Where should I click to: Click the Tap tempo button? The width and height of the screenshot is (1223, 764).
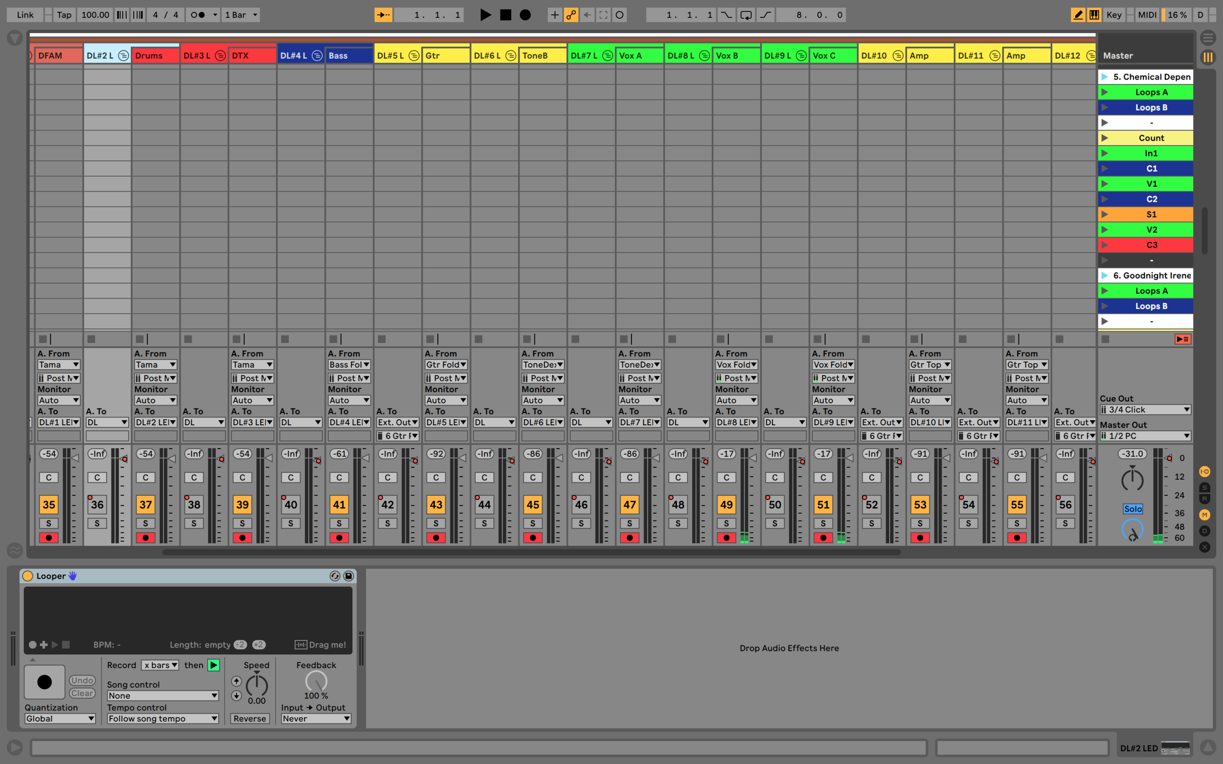pos(64,15)
